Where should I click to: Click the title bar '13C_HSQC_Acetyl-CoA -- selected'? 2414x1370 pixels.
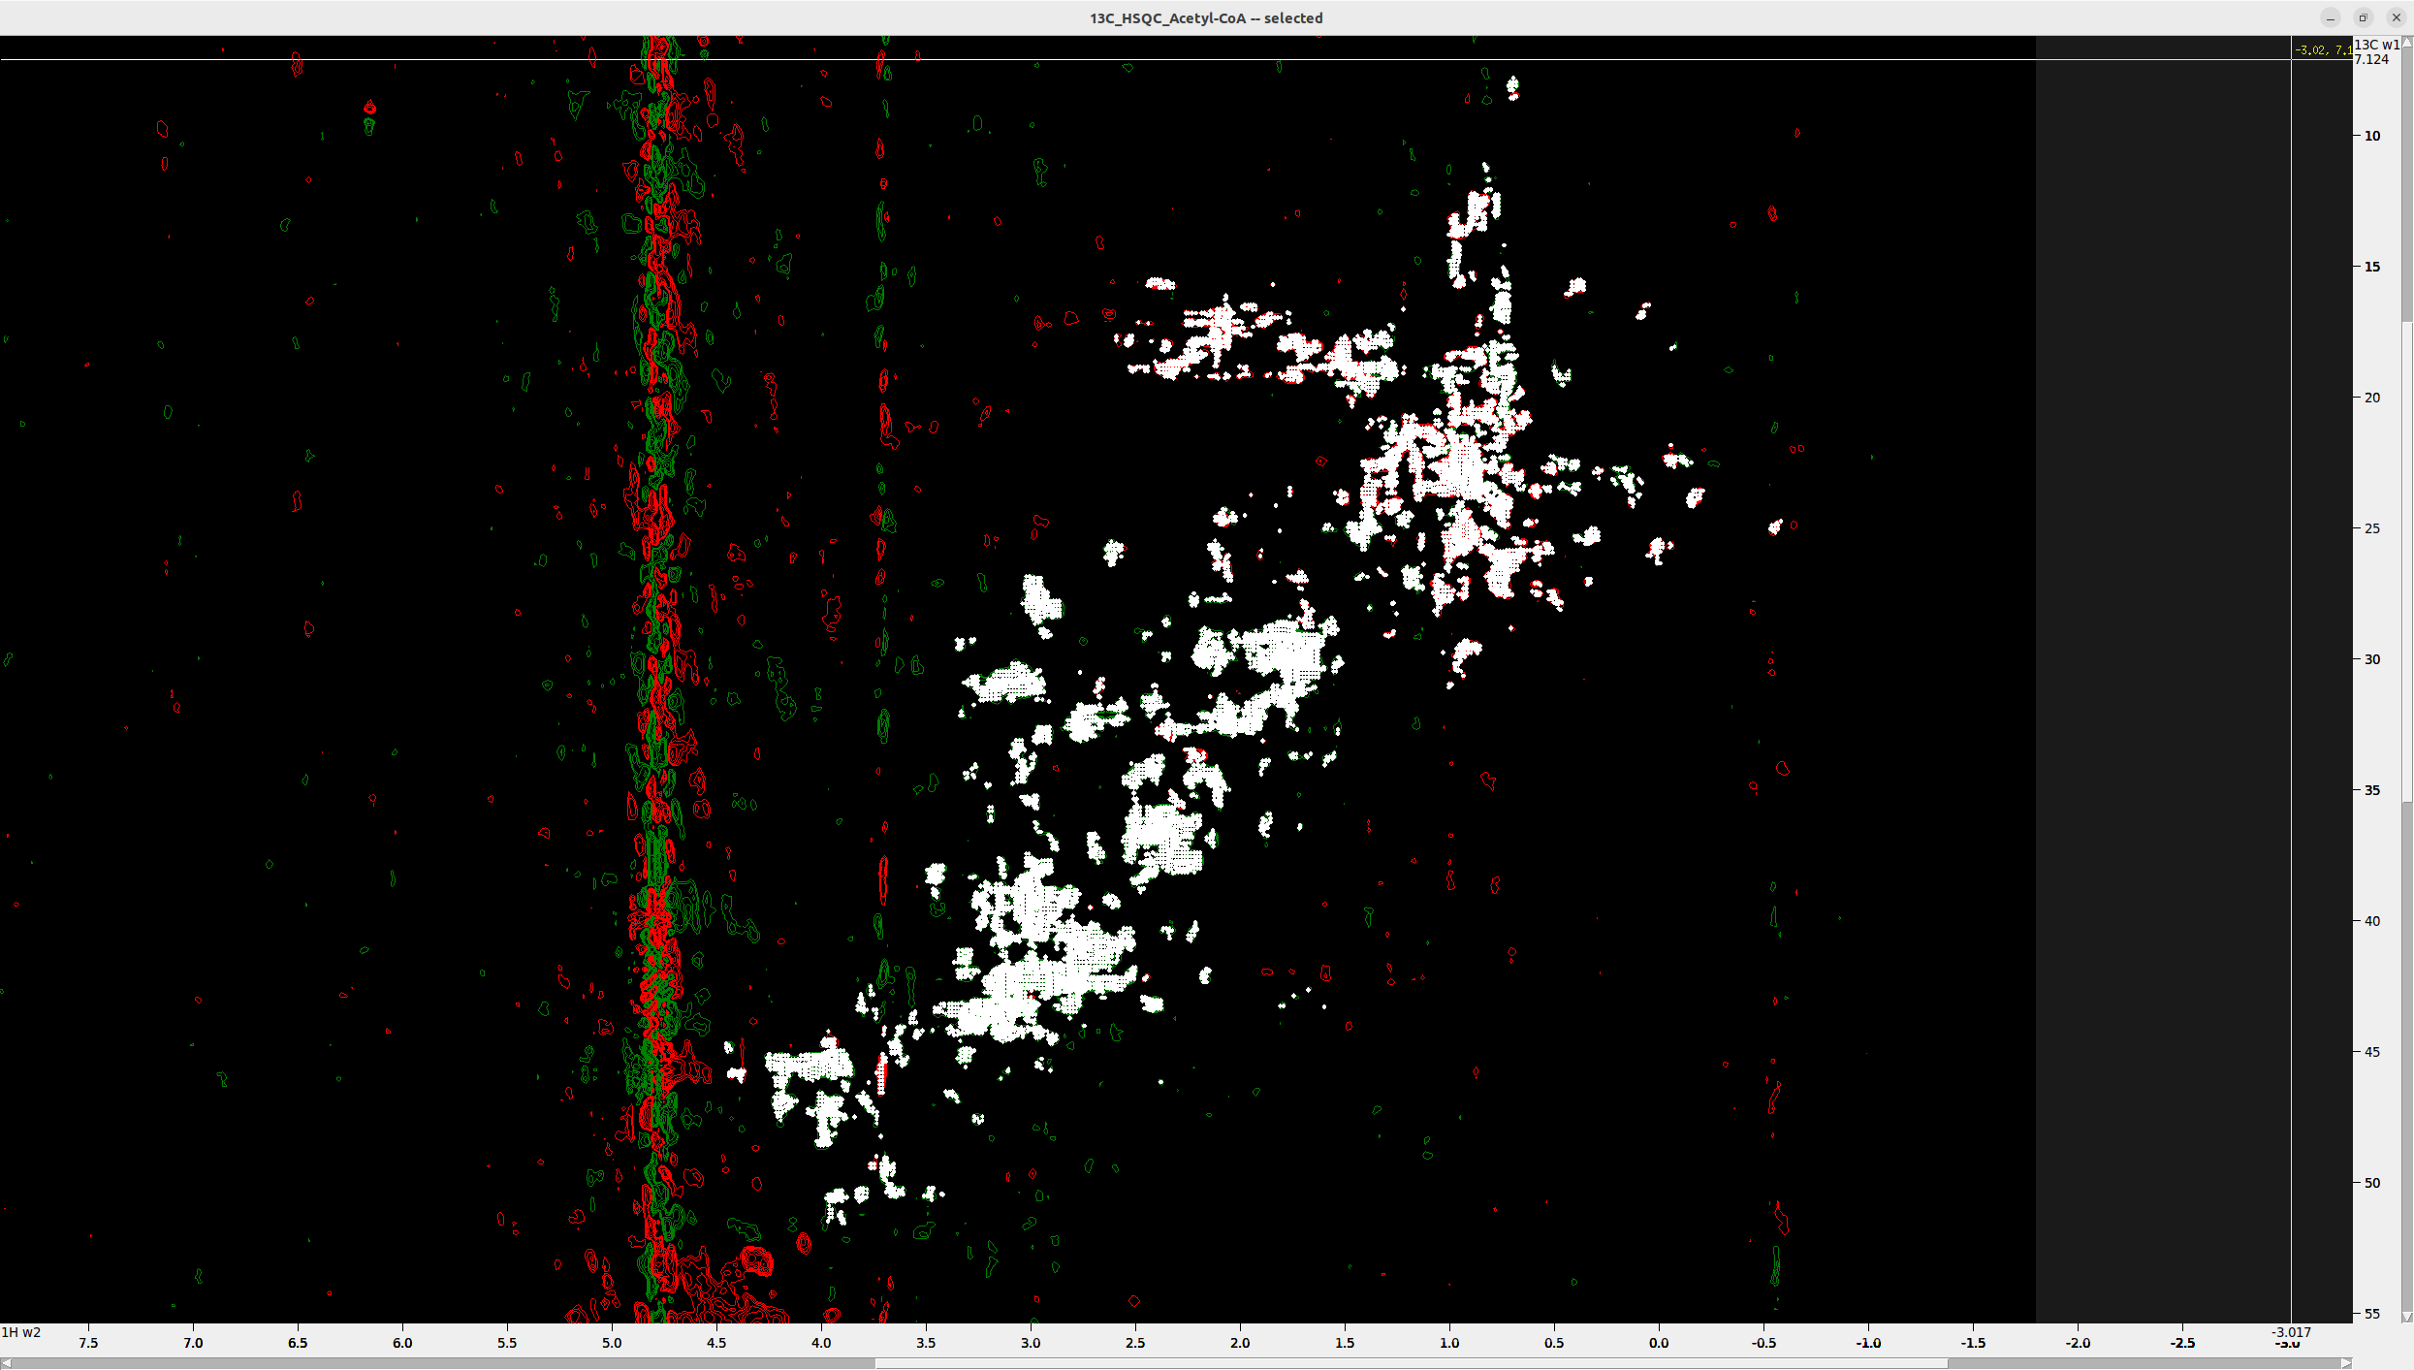[1205, 17]
